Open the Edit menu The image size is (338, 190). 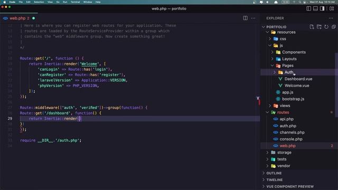coord(28,2)
